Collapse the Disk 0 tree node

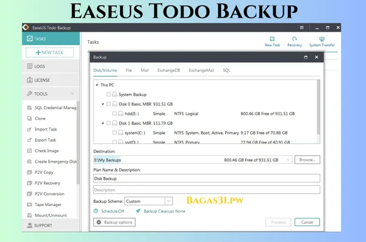(x=102, y=104)
